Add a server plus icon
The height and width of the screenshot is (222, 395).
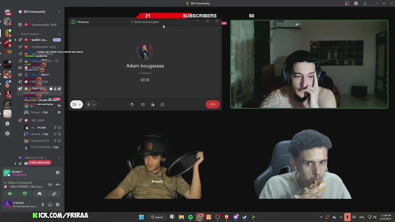tap(7, 124)
